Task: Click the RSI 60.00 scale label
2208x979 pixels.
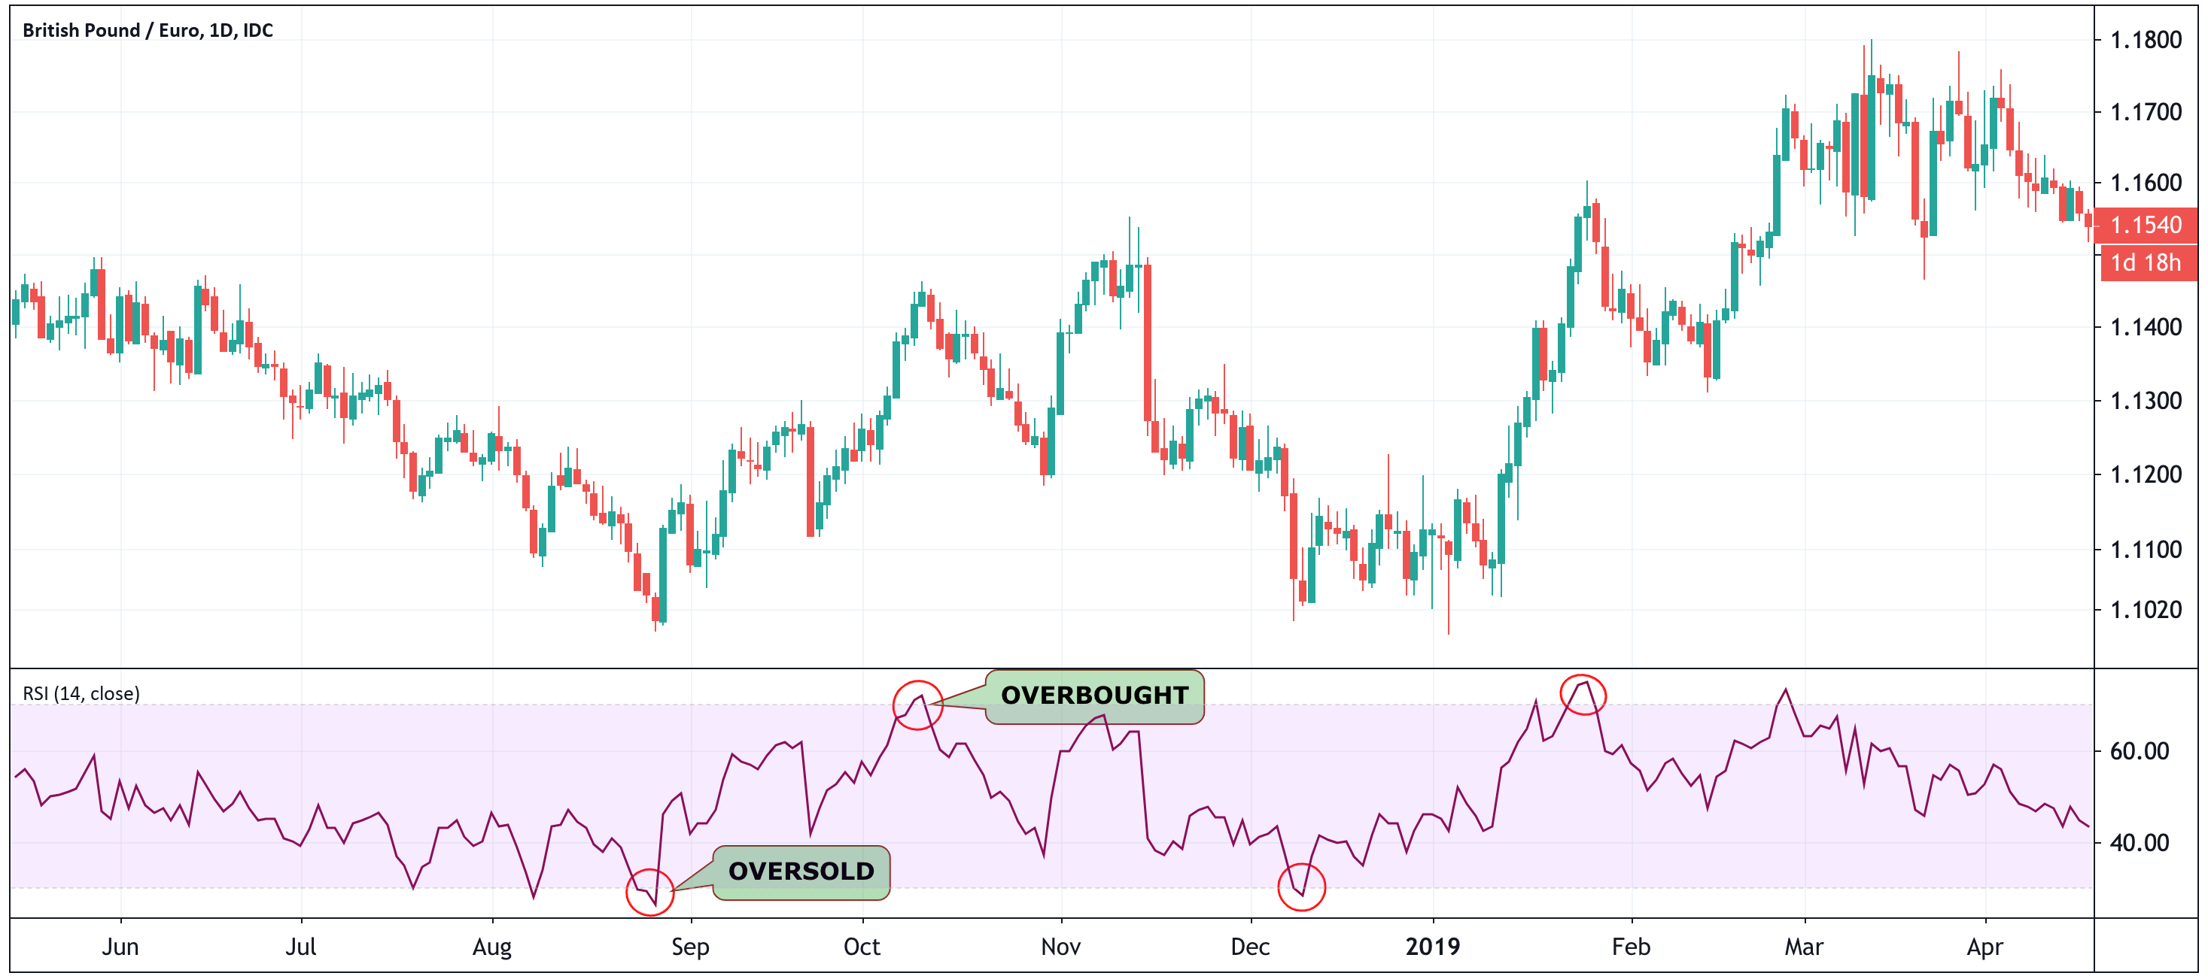Action: (2140, 751)
